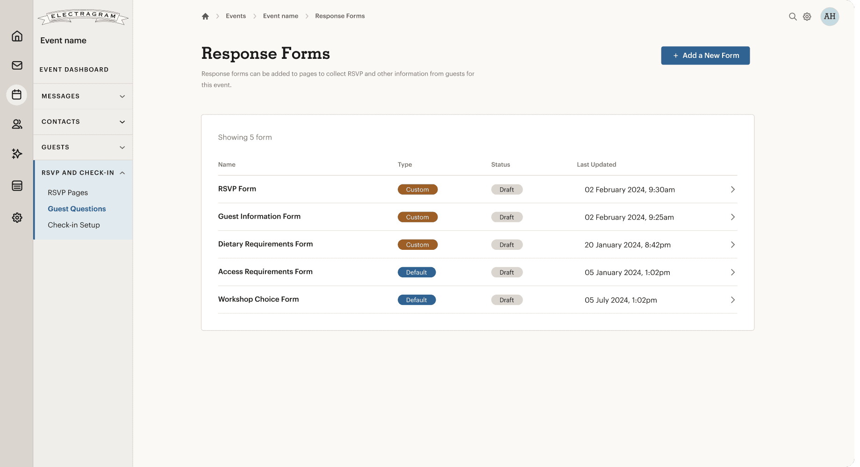Open the Events breadcrumb link
The image size is (860, 467).
click(x=236, y=16)
